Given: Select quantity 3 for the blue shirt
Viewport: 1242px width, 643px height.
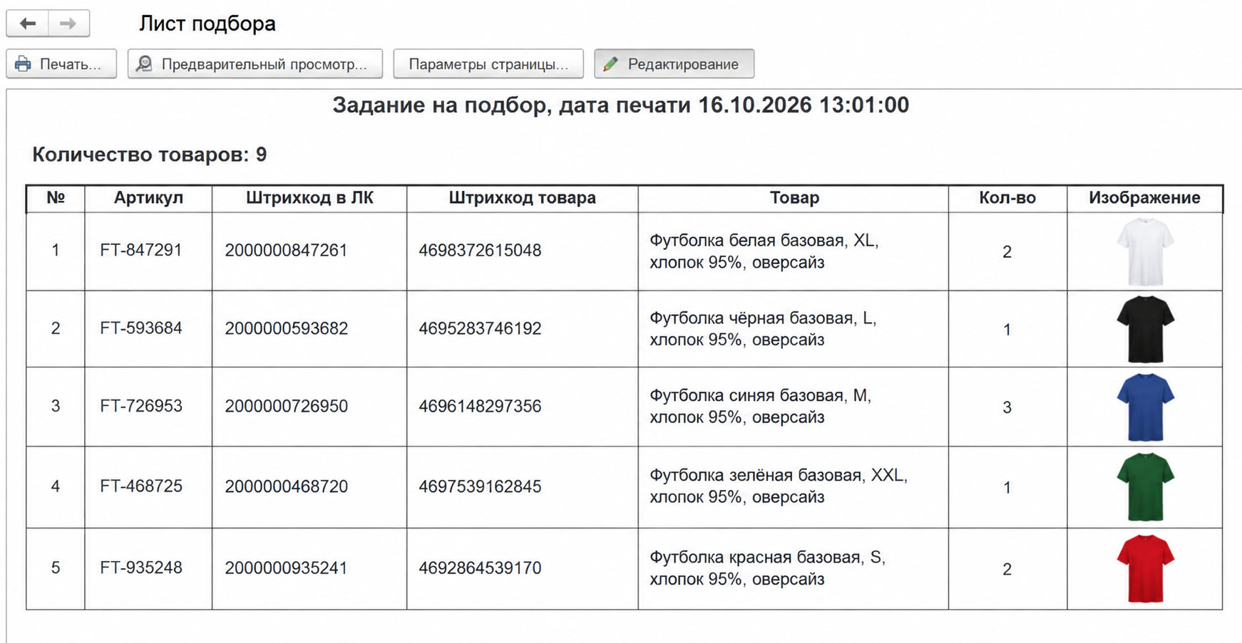Looking at the screenshot, I should point(1007,407).
